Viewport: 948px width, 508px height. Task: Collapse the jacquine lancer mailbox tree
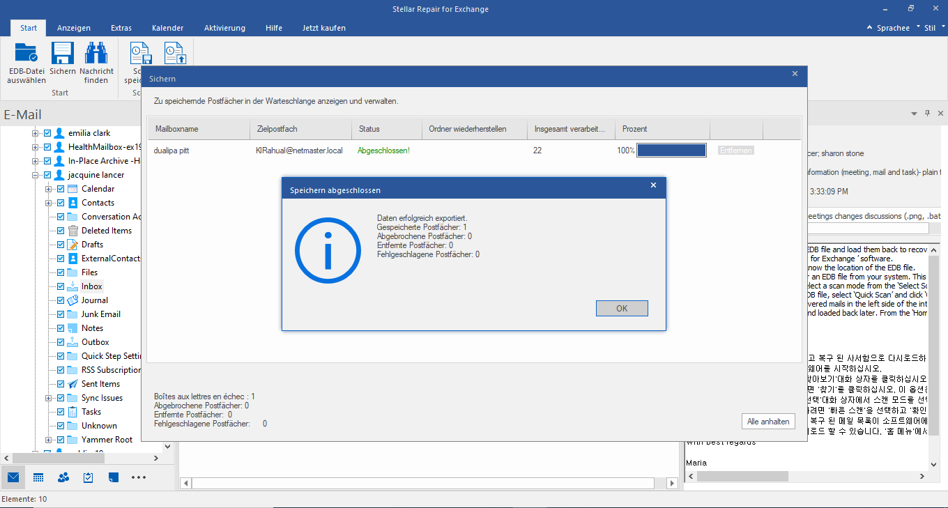35,175
